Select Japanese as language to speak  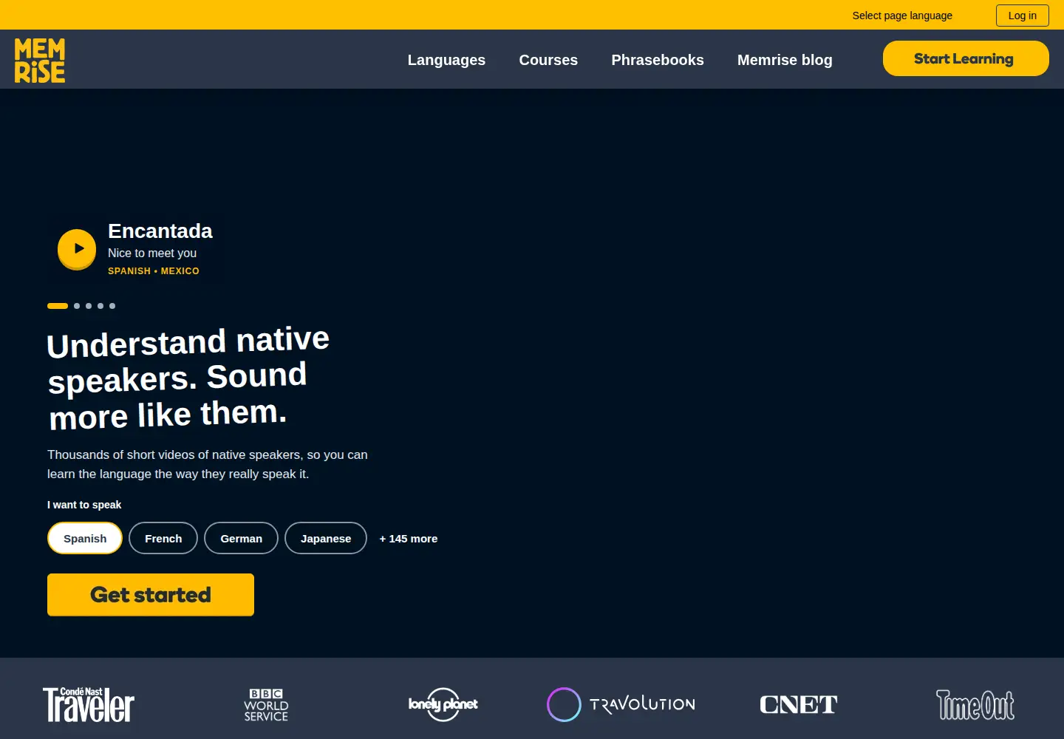[x=326, y=538]
